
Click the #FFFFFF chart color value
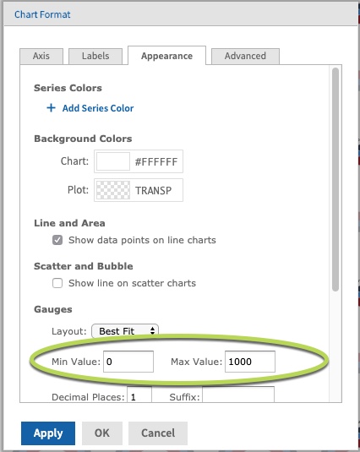(x=156, y=161)
